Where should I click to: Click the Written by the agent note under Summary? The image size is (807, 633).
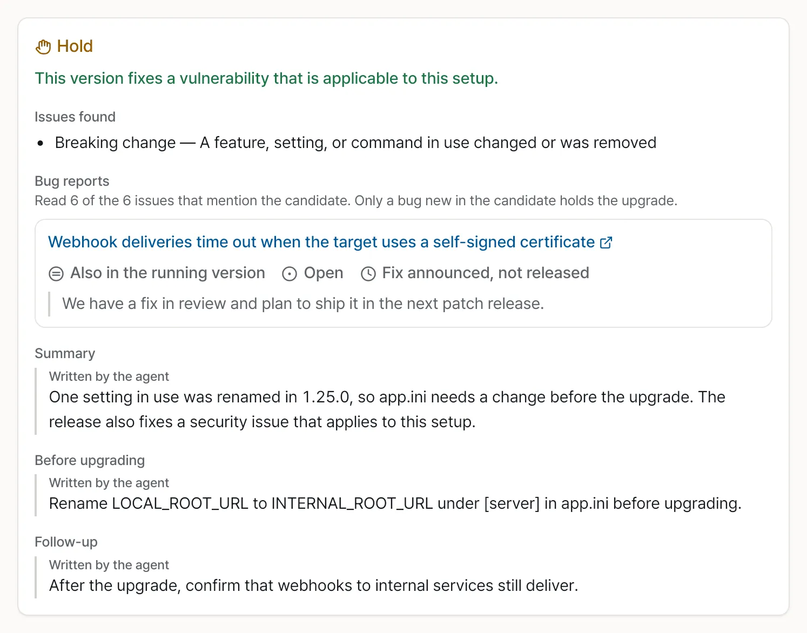coord(109,376)
